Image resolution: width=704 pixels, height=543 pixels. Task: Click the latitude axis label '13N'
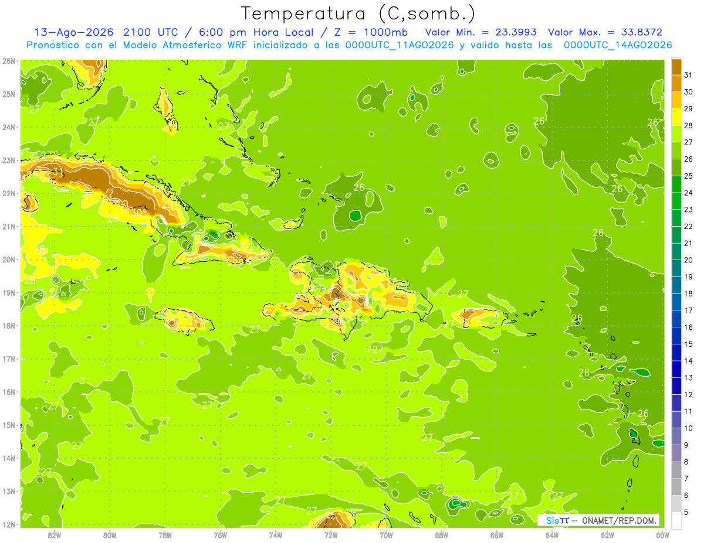pos(8,491)
